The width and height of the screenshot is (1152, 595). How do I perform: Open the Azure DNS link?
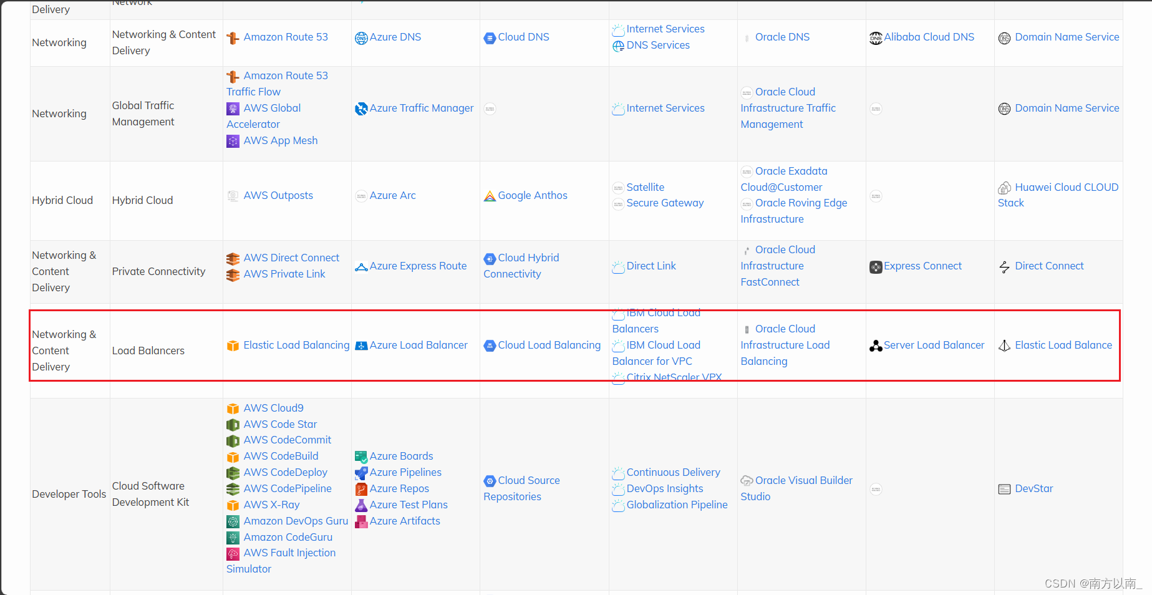[x=395, y=37]
